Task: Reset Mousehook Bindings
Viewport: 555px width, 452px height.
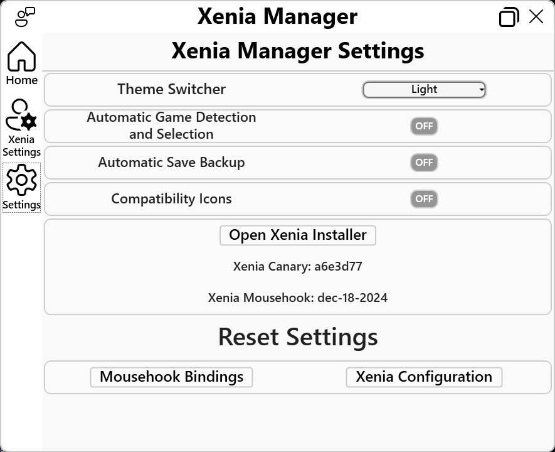Action: tap(171, 377)
